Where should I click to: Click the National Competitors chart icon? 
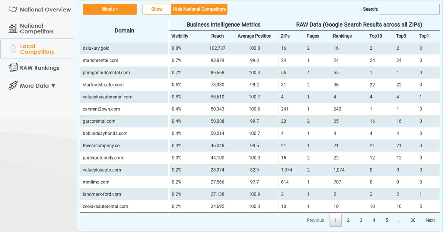[13, 28]
